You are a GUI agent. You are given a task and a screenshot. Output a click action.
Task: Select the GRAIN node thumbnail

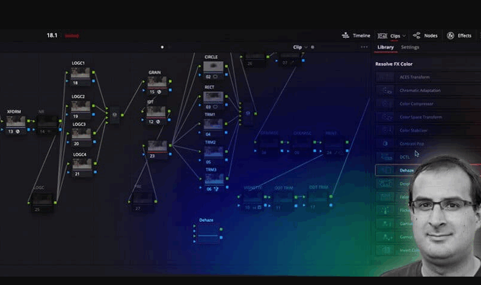tap(157, 82)
